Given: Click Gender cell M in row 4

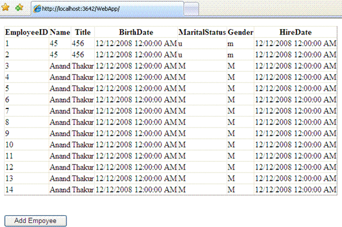Looking at the screenshot, I should [x=240, y=77].
